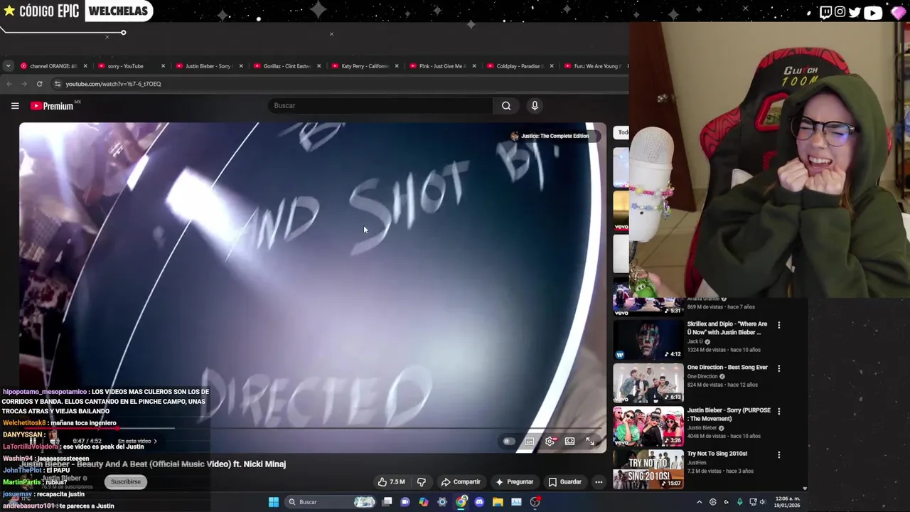This screenshot has width=910, height=512.
Task: Open video player settings gear
Action: pos(550,442)
